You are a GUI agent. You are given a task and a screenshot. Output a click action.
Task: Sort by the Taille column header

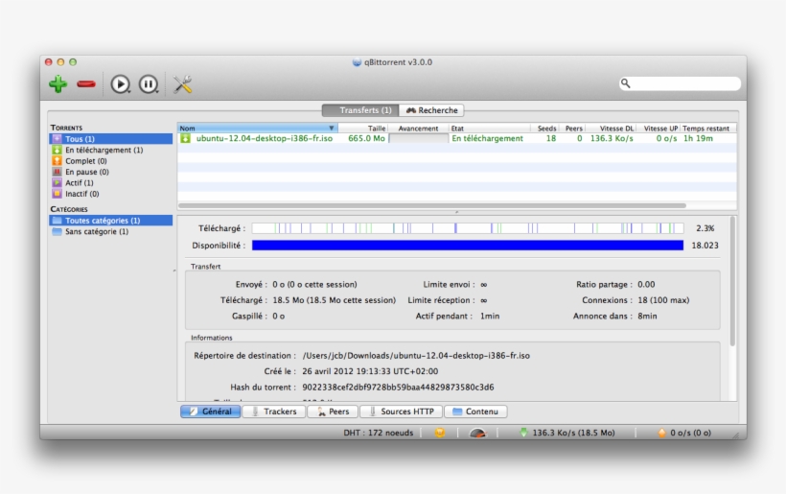tap(363, 129)
